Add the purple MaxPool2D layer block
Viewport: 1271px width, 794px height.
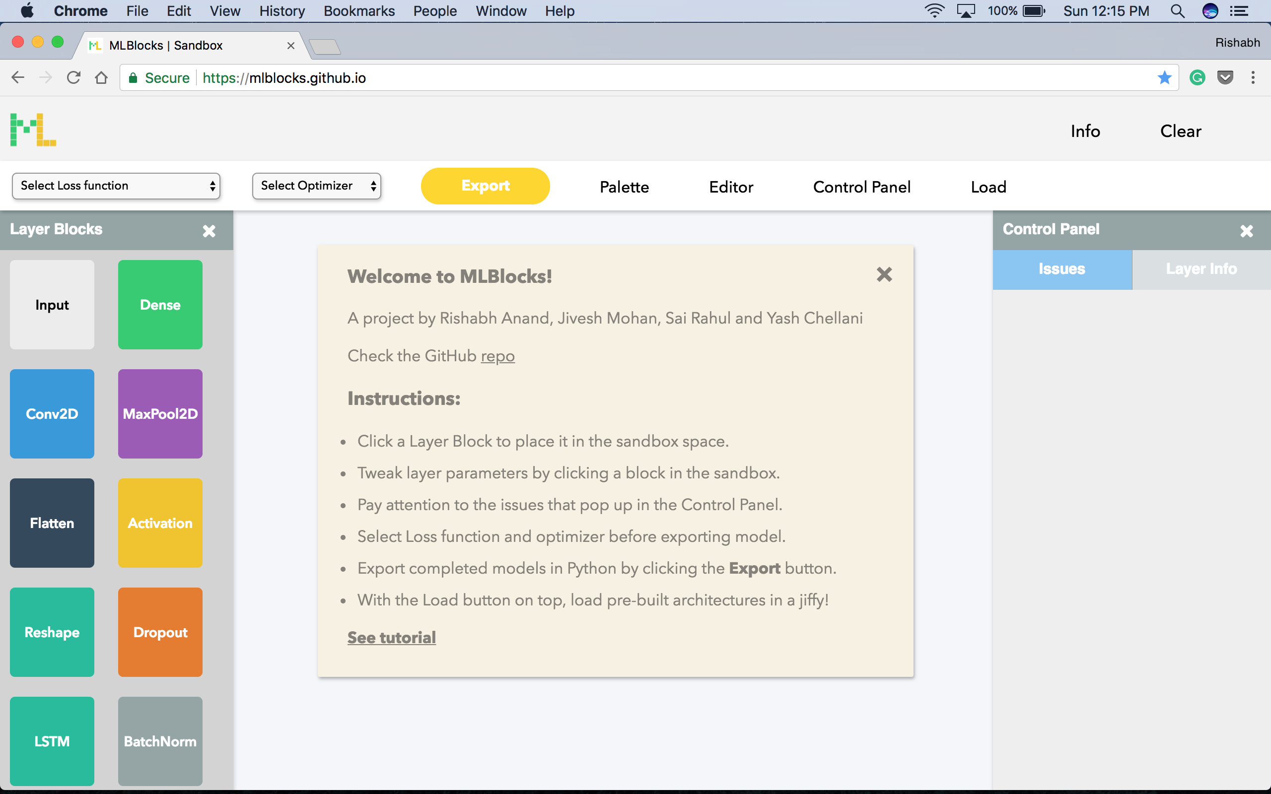160,414
